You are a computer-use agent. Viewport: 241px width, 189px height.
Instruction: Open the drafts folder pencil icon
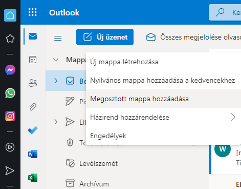pos(70,101)
